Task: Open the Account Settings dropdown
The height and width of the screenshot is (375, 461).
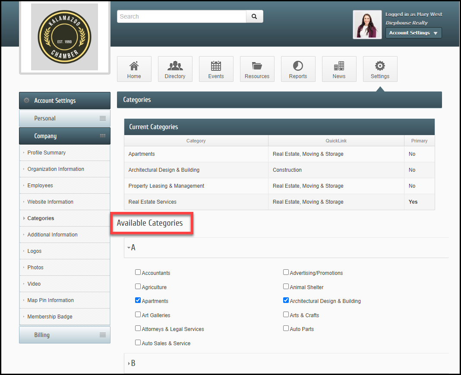Action: [x=413, y=33]
